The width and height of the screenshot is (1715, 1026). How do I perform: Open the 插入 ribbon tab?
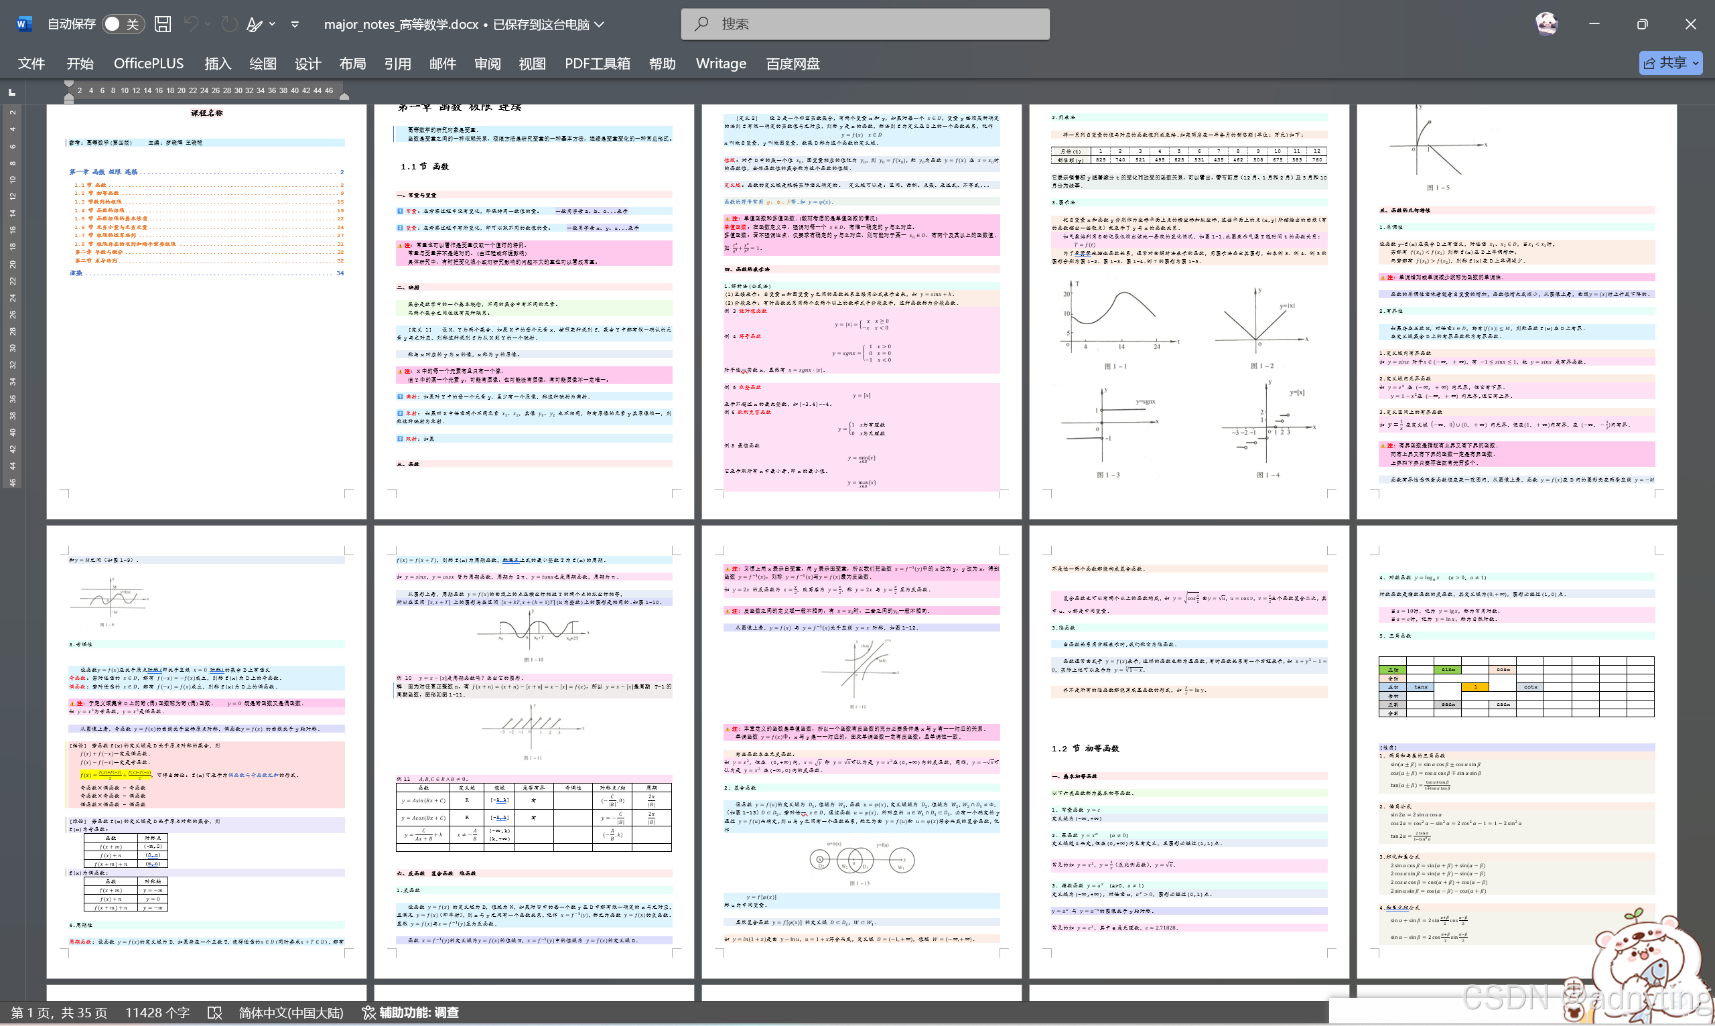coord(217,64)
